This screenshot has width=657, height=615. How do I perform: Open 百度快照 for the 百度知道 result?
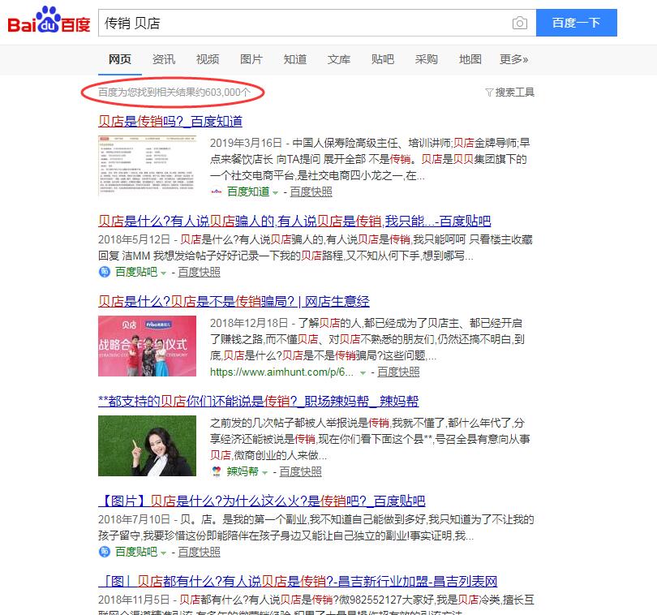click(x=311, y=192)
